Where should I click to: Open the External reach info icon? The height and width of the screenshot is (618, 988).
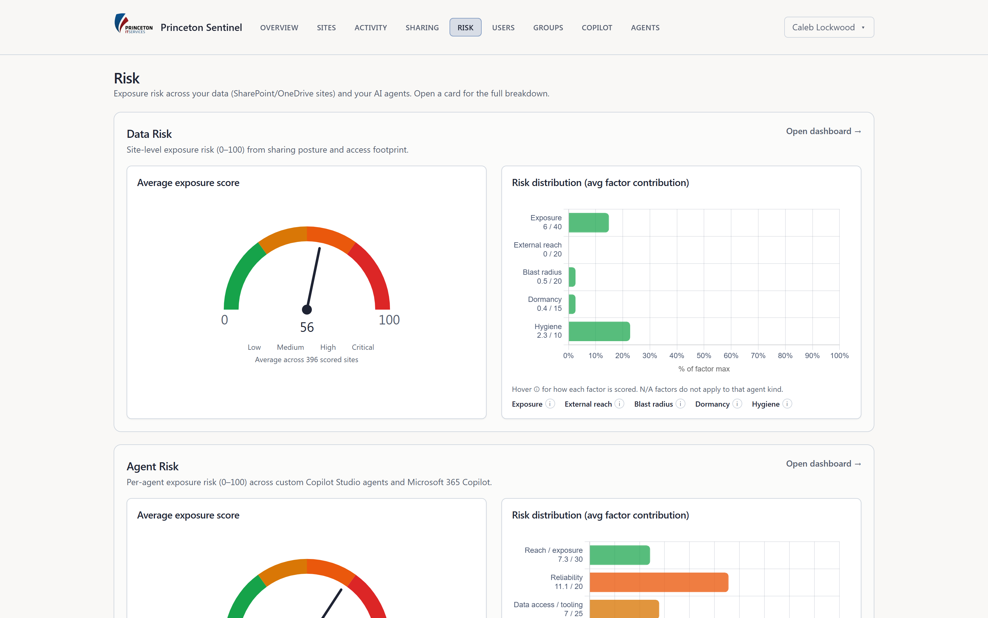619,404
